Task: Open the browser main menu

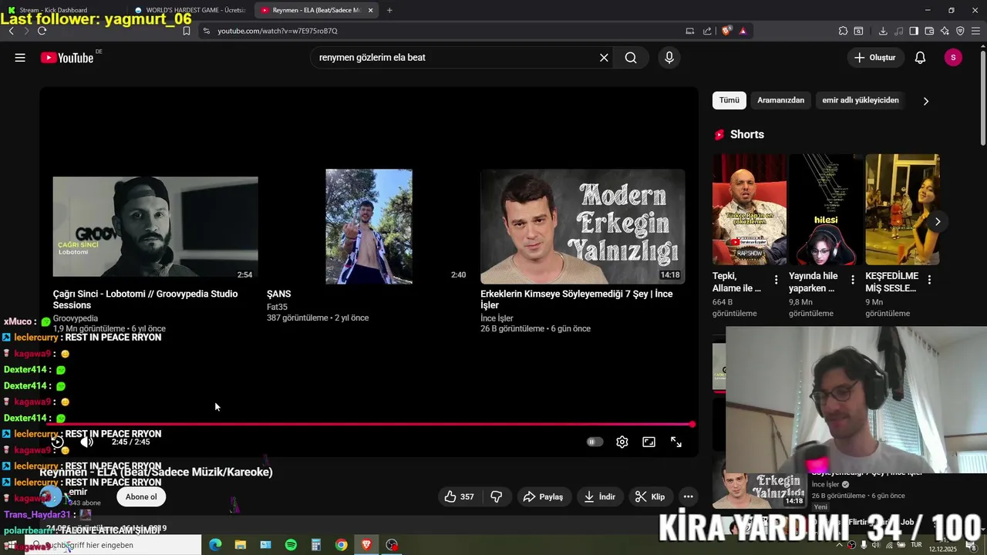Action: tap(975, 31)
